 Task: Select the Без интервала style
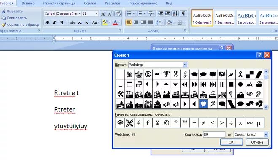[x=224, y=18]
